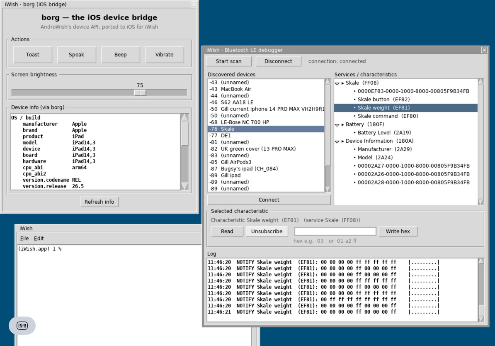The height and width of the screenshot is (346, 495).
Task: Click the Beep action button
Action: [120, 55]
